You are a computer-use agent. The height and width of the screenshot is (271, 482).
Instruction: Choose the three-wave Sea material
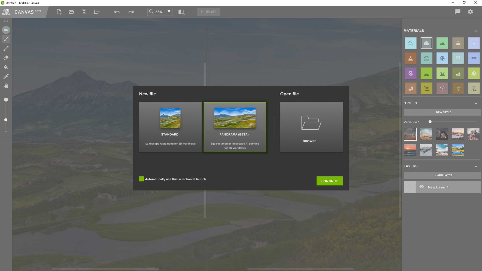pyautogui.click(x=458, y=58)
